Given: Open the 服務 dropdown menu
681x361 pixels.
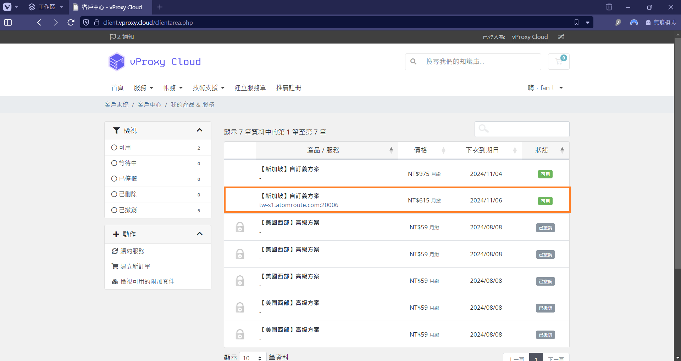Looking at the screenshot, I should click(143, 88).
